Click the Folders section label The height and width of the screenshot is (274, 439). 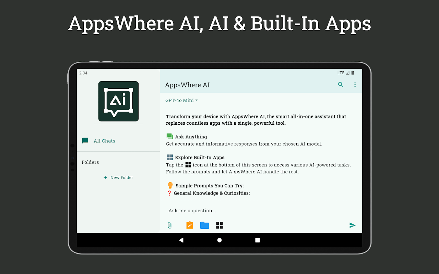[x=90, y=162]
